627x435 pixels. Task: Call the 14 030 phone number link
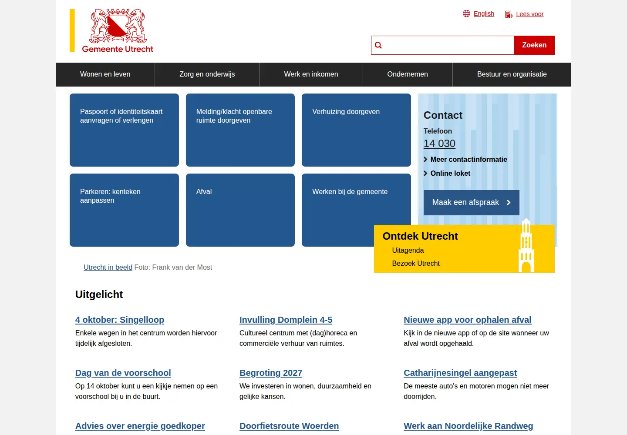click(439, 144)
